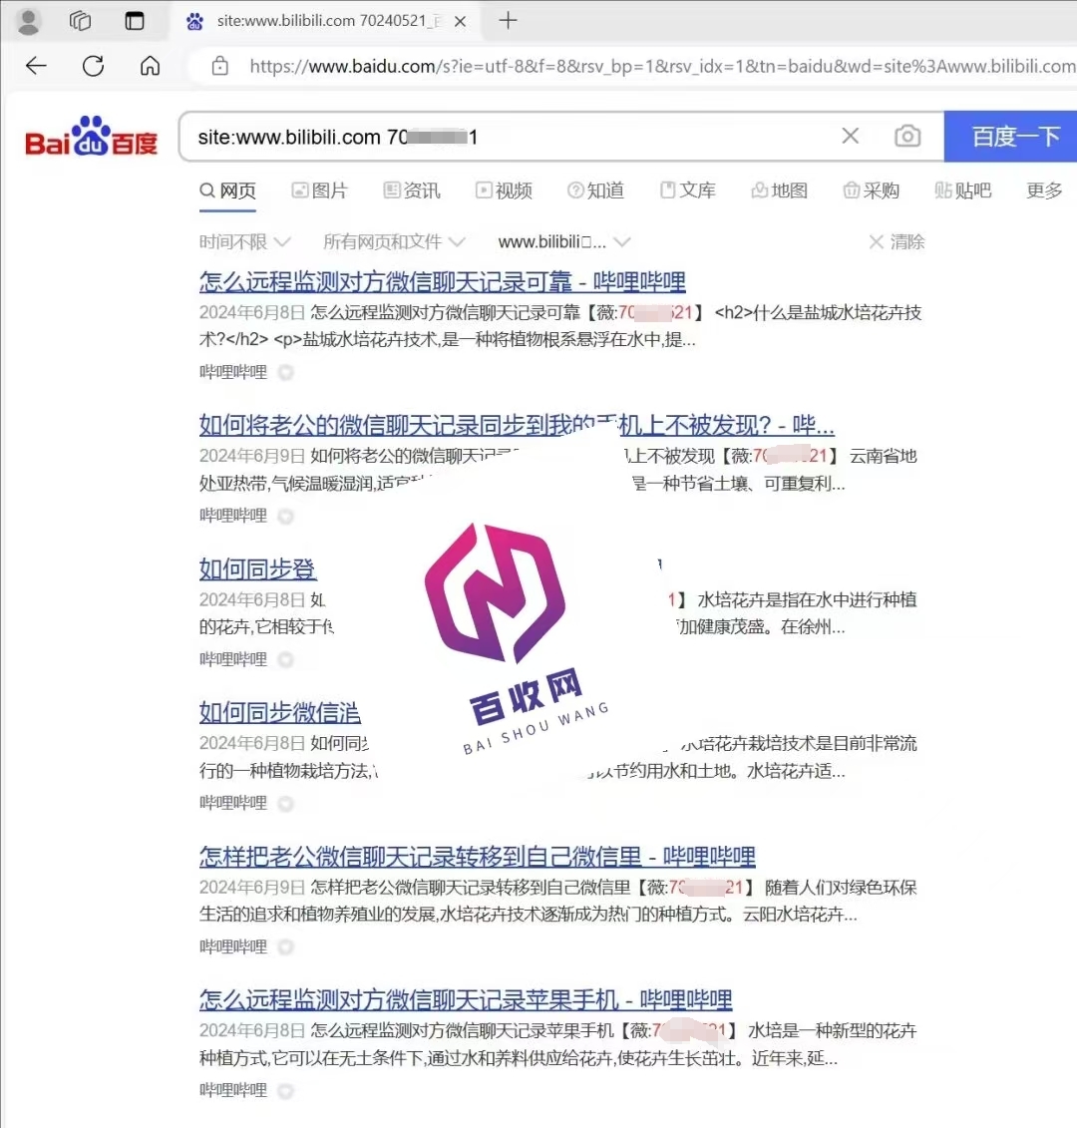Click the browser profile avatar icon

point(28,21)
